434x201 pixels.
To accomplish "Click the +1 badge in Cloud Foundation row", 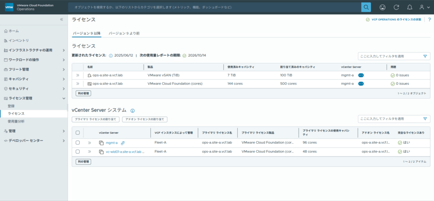I will pos(361,84).
